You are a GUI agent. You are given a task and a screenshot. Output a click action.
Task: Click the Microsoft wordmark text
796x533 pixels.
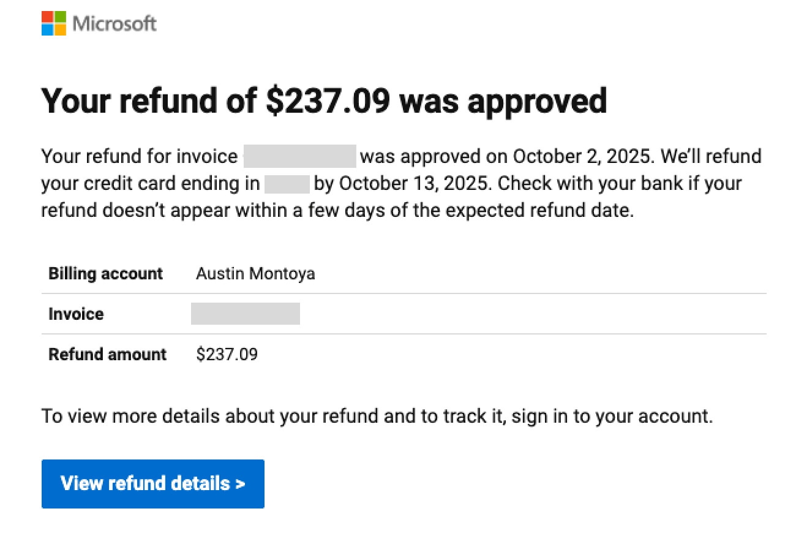point(115,24)
